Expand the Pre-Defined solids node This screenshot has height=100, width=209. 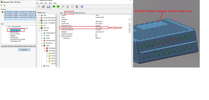pyautogui.click(x=44, y=48)
